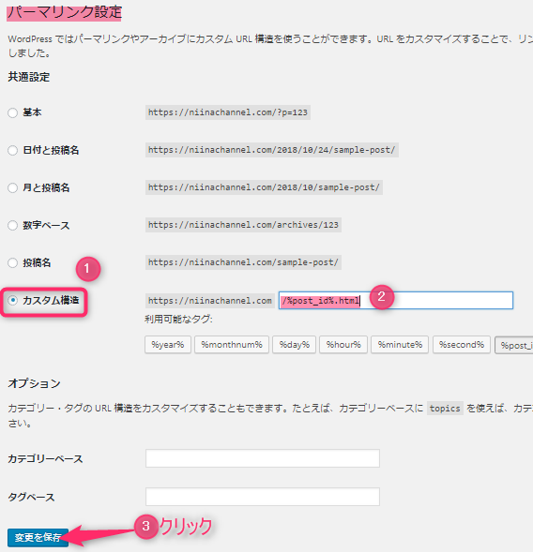The height and width of the screenshot is (552, 533).
Task: Insert the %minute% tag
Action: 400,345
